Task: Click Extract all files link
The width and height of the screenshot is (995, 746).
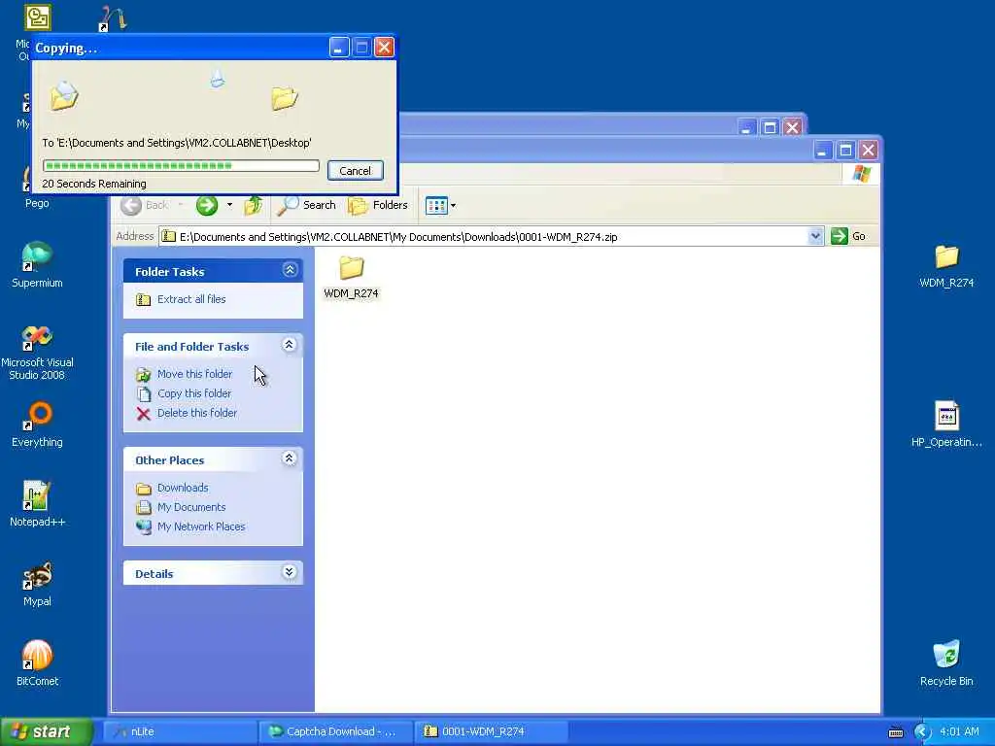Action: point(191,299)
